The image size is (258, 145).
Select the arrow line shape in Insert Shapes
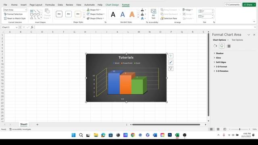click(x=38, y=11)
